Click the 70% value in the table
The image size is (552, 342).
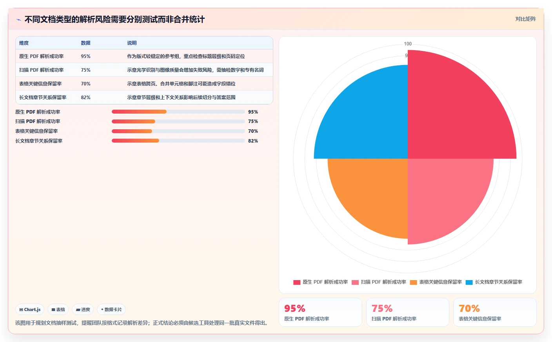coord(85,84)
